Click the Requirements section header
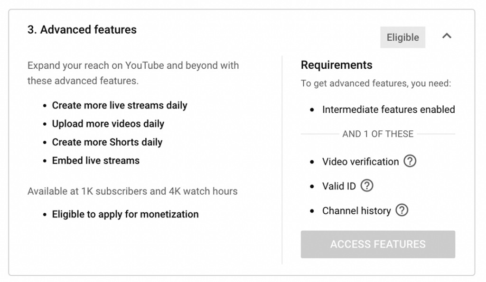486x282 pixels. 336,65
